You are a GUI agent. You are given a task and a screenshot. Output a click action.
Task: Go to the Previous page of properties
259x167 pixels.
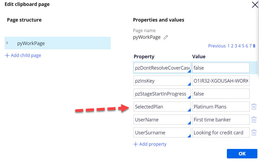pyautogui.click(x=217, y=46)
